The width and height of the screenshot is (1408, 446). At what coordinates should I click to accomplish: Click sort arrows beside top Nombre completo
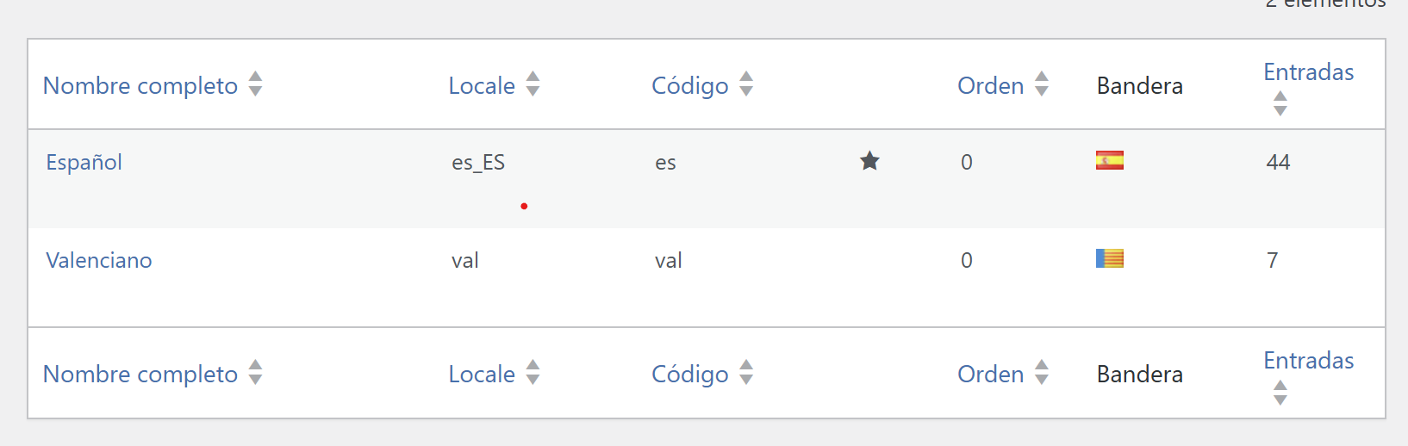tap(255, 84)
